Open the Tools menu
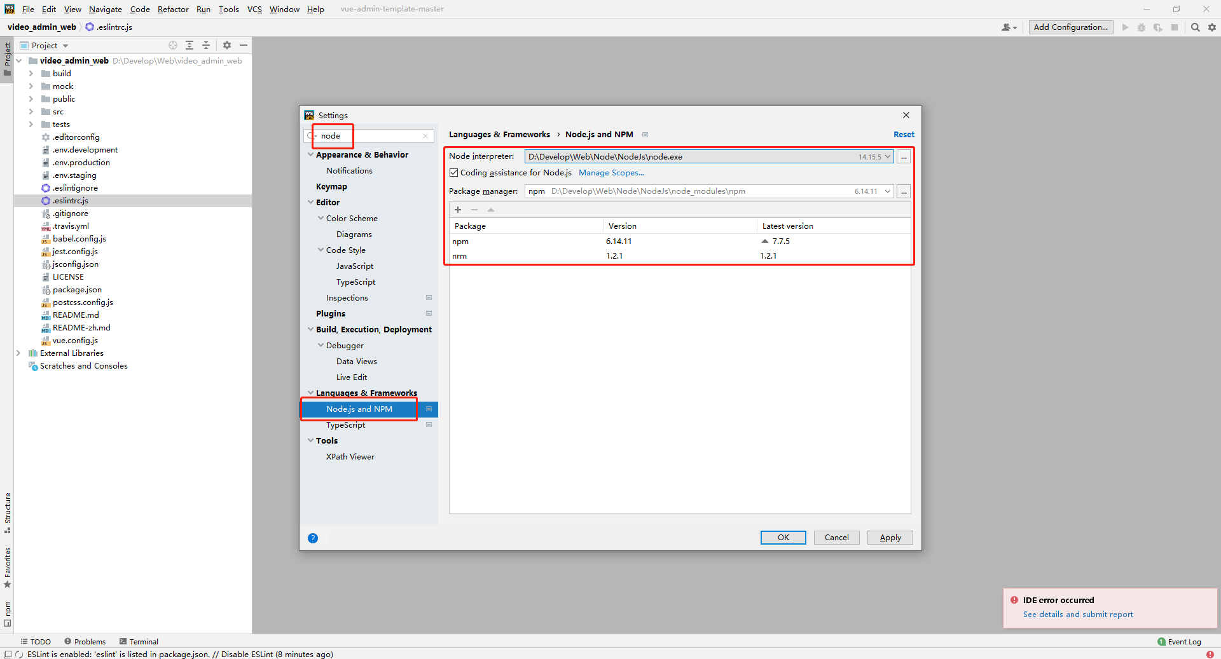The image size is (1221, 659). tap(228, 9)
